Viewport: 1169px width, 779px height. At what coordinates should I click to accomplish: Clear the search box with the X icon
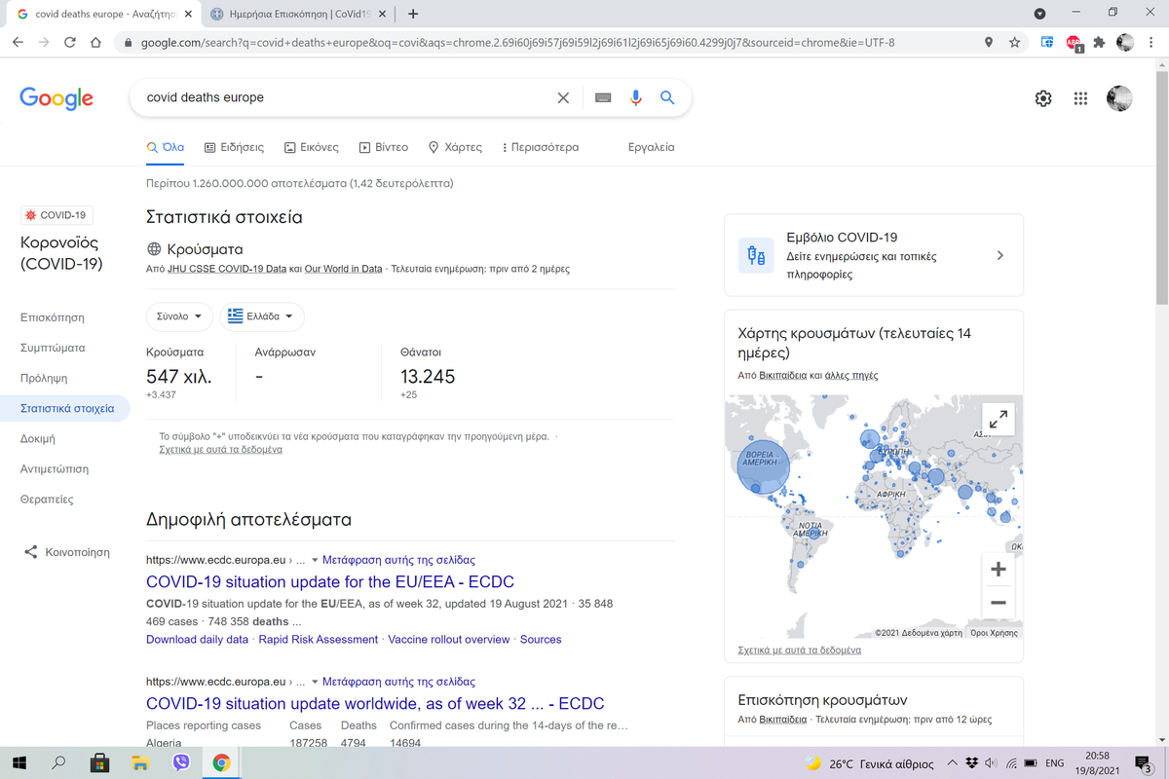pyautogui.click(x=563, y=97)
